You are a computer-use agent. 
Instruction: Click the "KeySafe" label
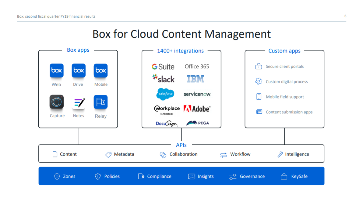[x=299, y=177]
